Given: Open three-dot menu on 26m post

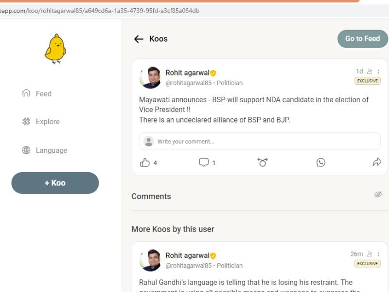Looking at the screenshot, I should pyautogui.click(x=378, y=254).
